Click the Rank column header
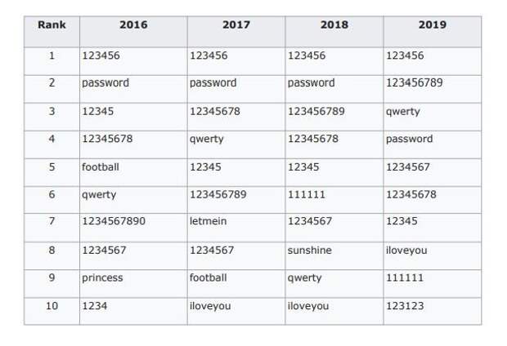The height and width of the screenshot is (346, 507). click(52, 32)
